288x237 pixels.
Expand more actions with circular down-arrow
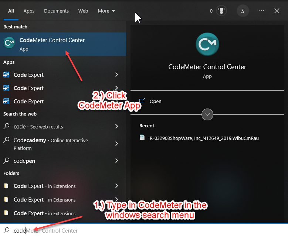[207, 114]
